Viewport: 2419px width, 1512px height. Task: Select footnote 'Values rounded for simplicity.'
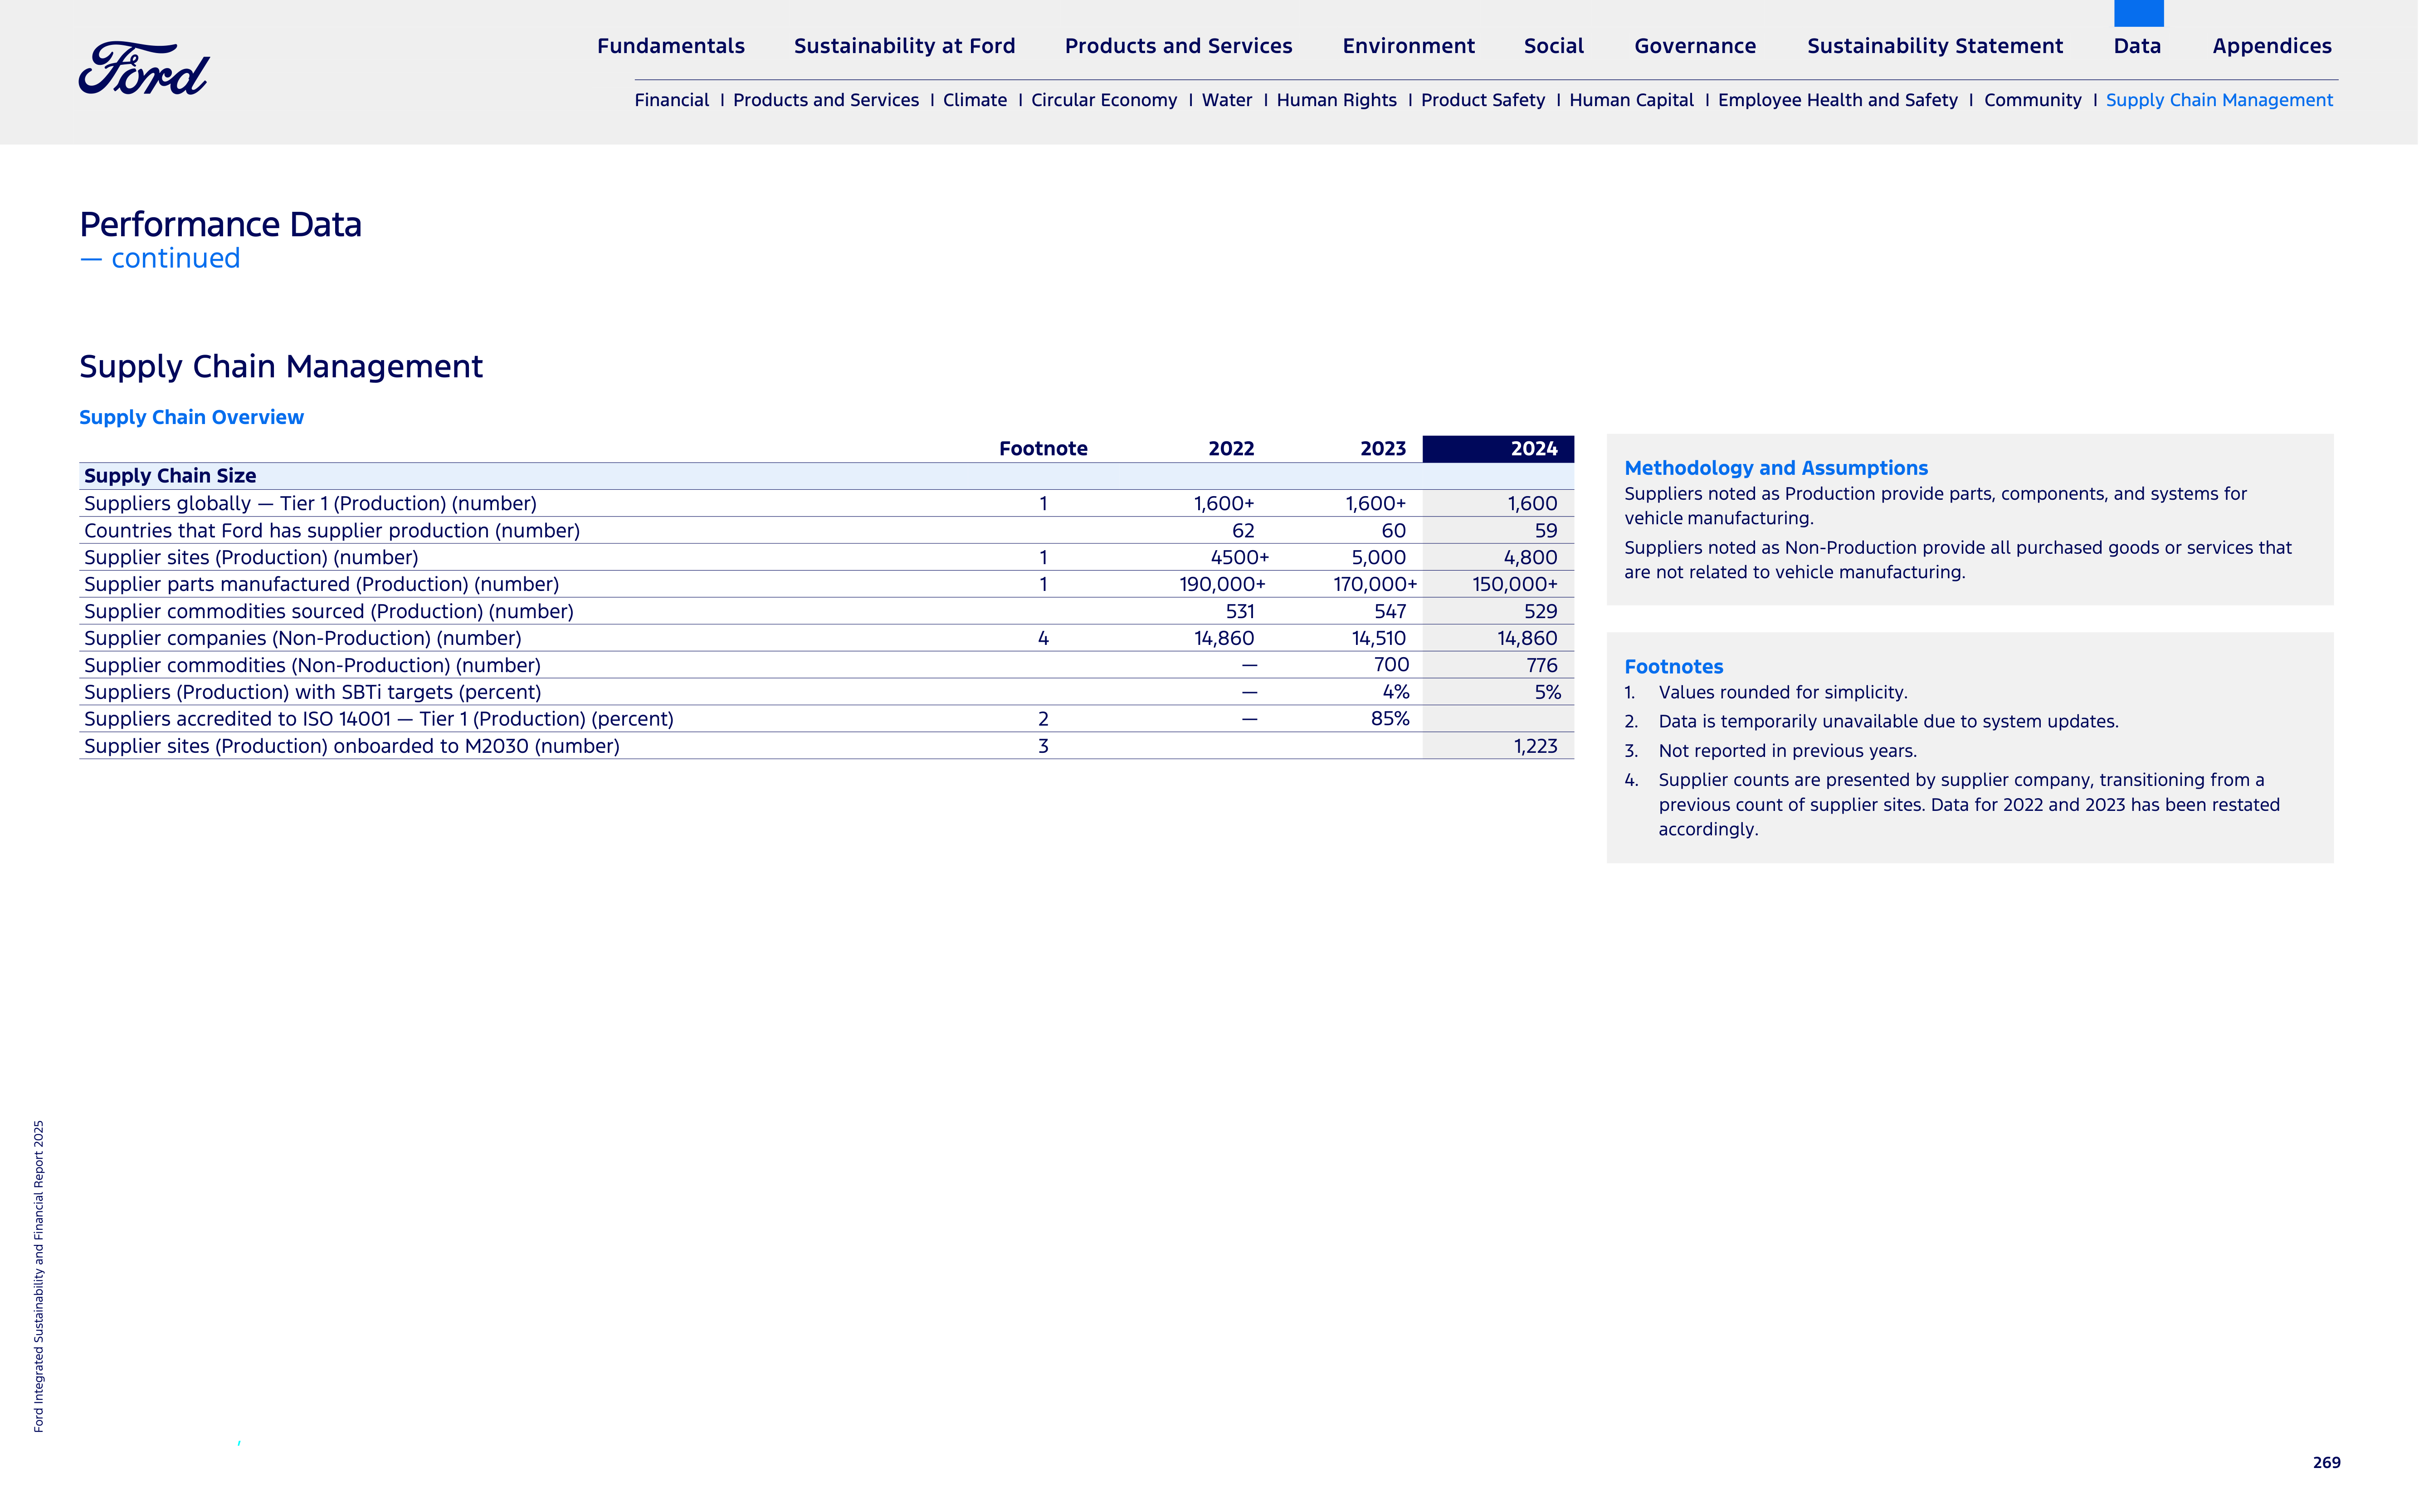pyautogui.click(x=1783, y=693)
